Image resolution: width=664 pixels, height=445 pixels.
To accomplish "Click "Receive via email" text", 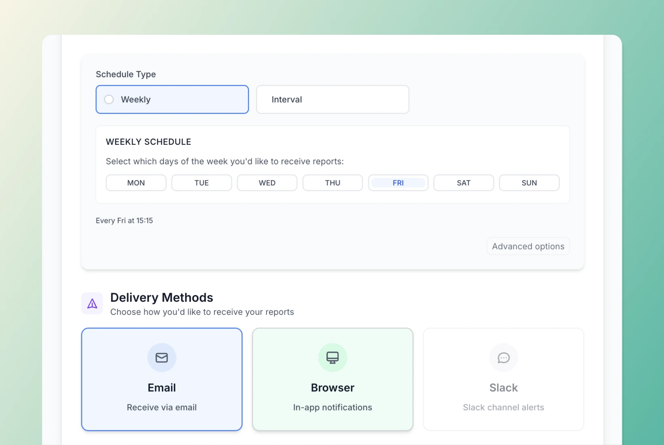I will 162,407.
